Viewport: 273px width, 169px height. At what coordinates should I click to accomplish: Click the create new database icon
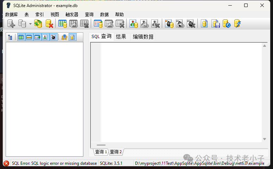click(11, 24)
